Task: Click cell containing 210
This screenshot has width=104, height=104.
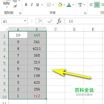Action: coord(37,62)
